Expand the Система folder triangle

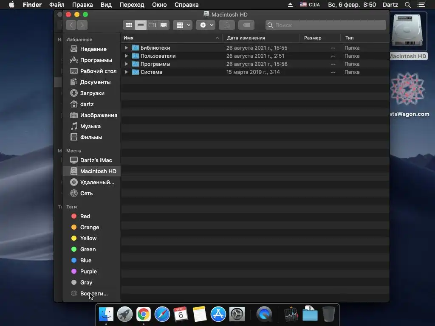tap(126, 72)
